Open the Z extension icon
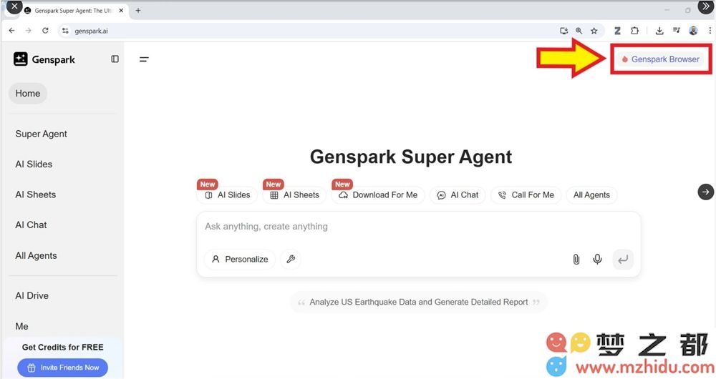Image resolution: width=716 pixels, height=379 pixels. [617, 31]
